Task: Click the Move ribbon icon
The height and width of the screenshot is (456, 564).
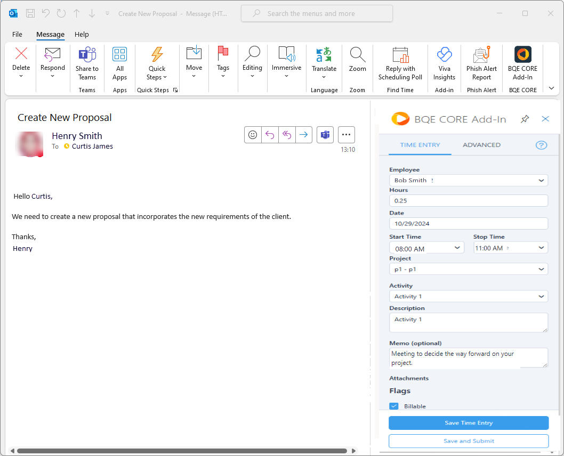Action: click(x=194, y=53)
